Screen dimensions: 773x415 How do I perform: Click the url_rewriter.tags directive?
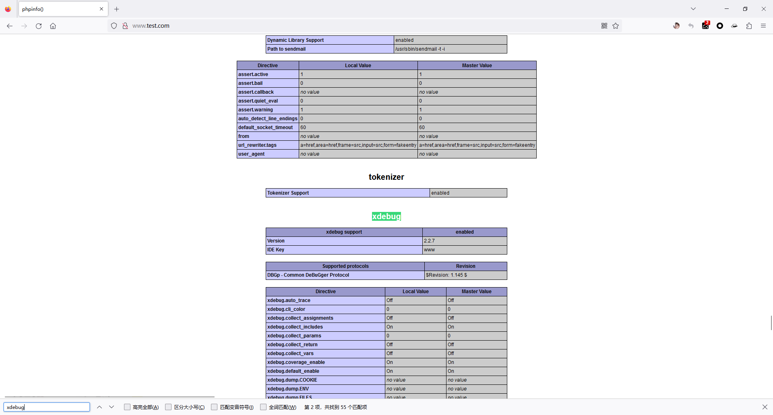coord(257,145)
